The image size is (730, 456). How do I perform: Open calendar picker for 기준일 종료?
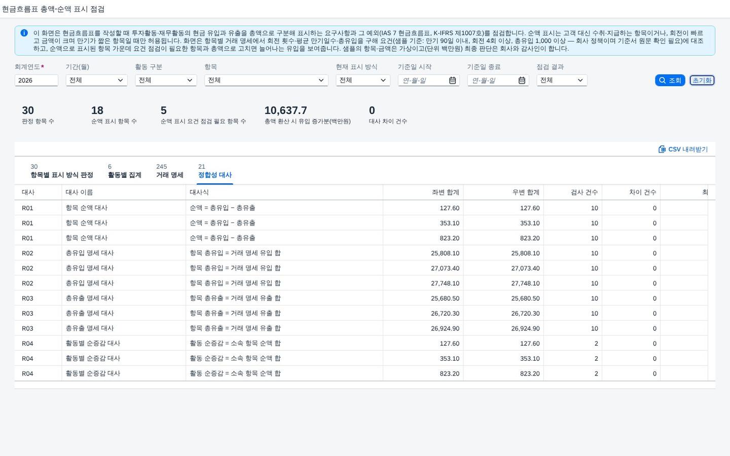(x=522, y=81)
